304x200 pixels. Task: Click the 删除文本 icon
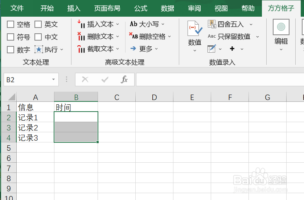pyautogui.click(x=81, y=36)
